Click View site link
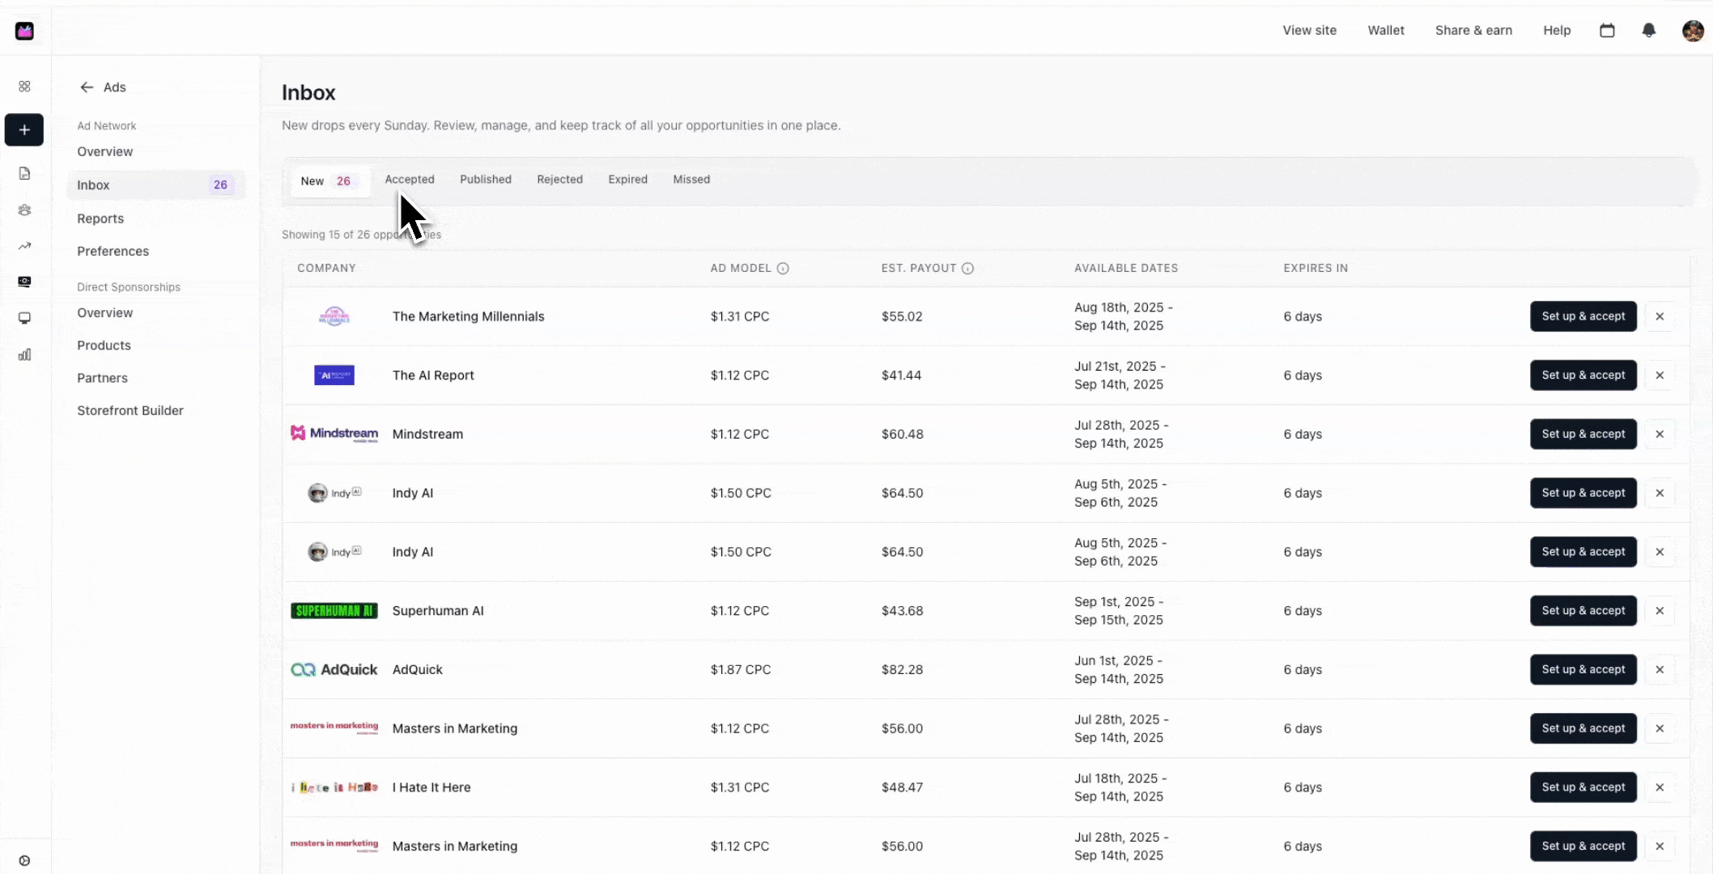This screenshot has height=874, width=1713. (x=1309, y=31)
